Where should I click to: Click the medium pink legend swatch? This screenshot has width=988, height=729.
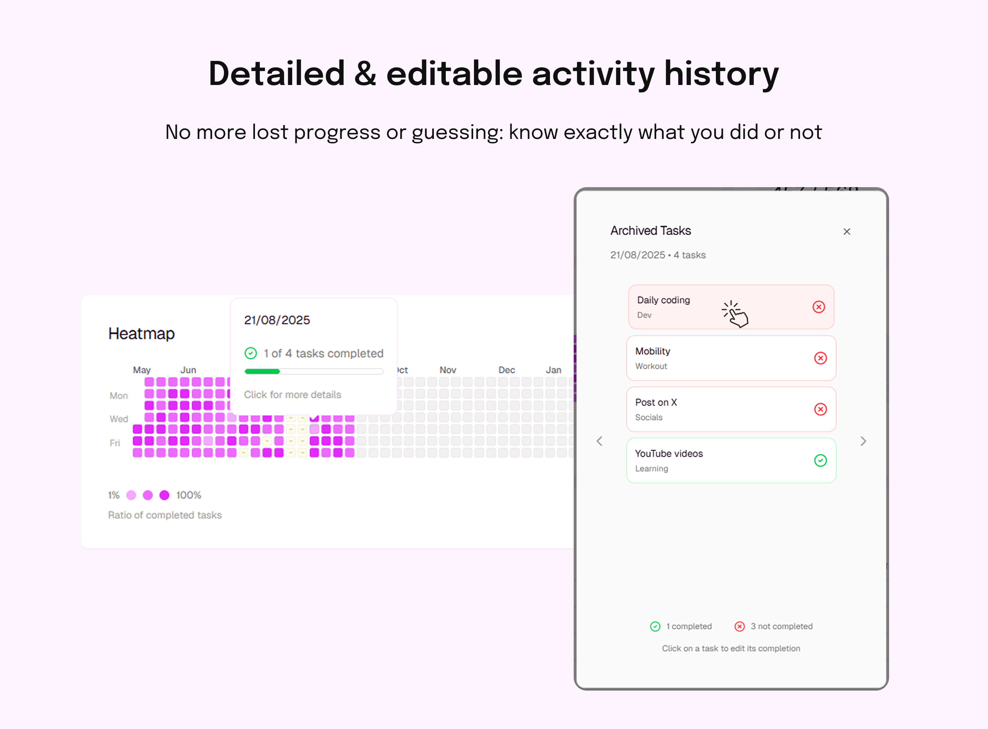click(x=148, y=495)
